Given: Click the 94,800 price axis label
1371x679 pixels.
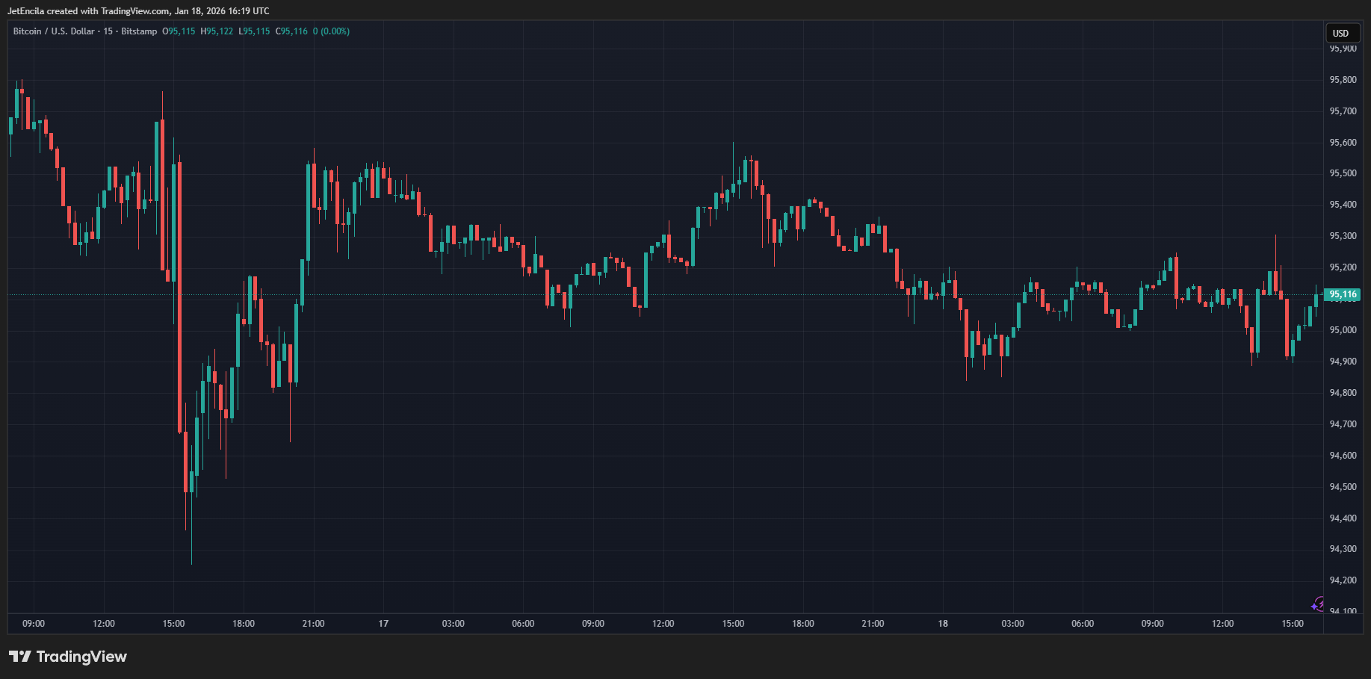Looking at the screenshot, I should click(1343, 393).
